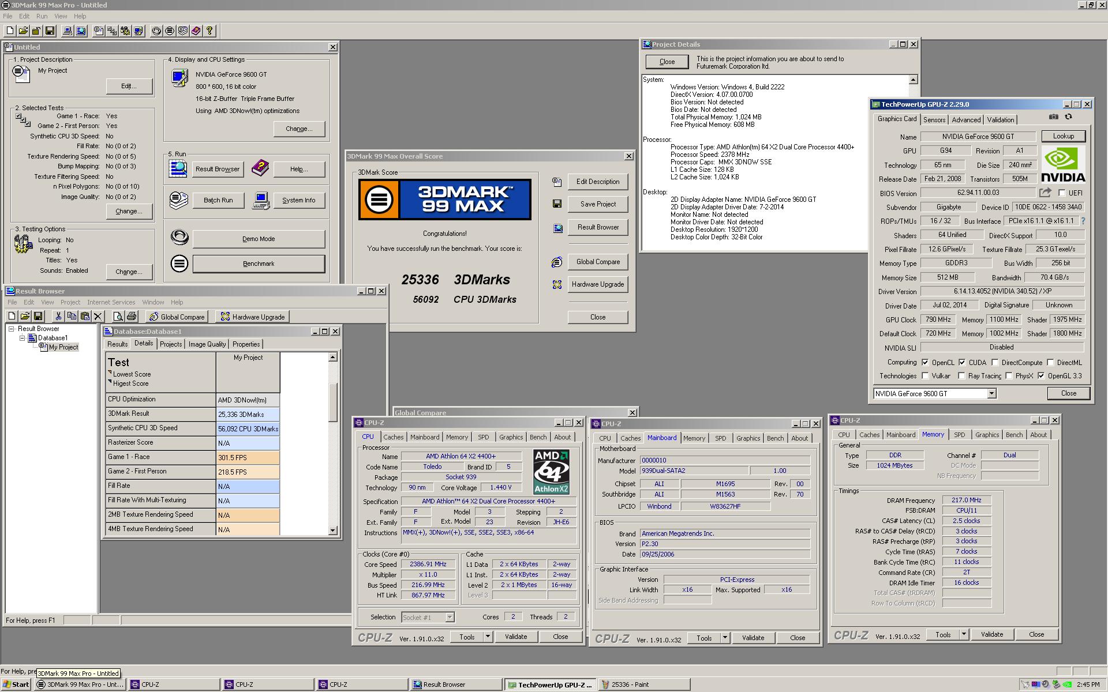Toggle the Vulkan checkbox in GPU-Z
This screenshot has width=1108, height=692.
pos(925,376)
